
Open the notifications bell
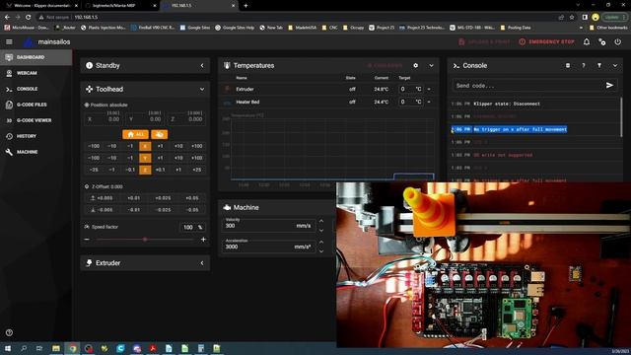click(x=587, y=41)
